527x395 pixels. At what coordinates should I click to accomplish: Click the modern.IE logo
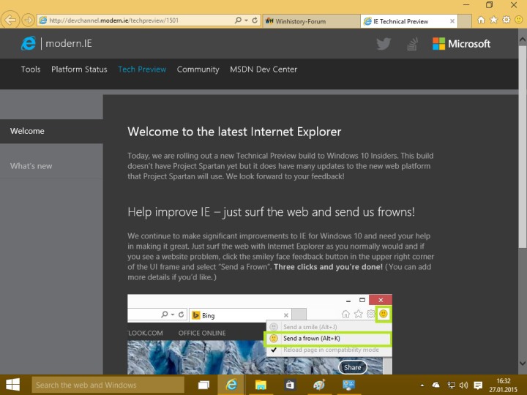tap(56, 43)
